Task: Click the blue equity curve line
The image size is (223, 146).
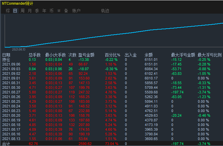Action: 114,35
